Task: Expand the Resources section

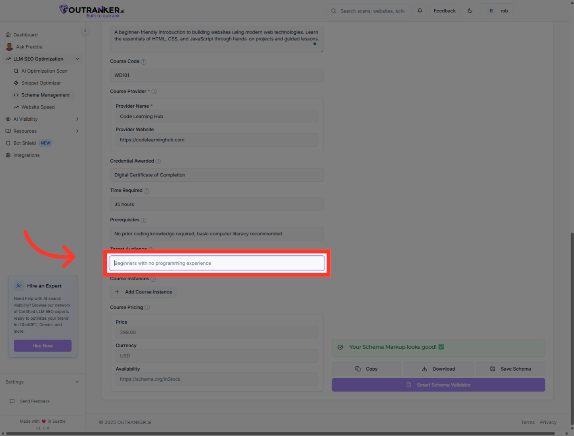Action: coord(77,131)
